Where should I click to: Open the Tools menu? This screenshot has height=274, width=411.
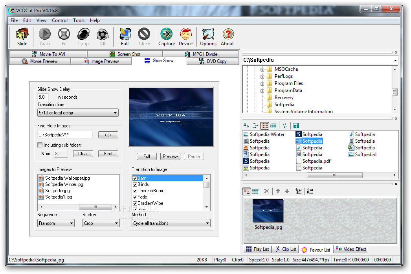79,20
